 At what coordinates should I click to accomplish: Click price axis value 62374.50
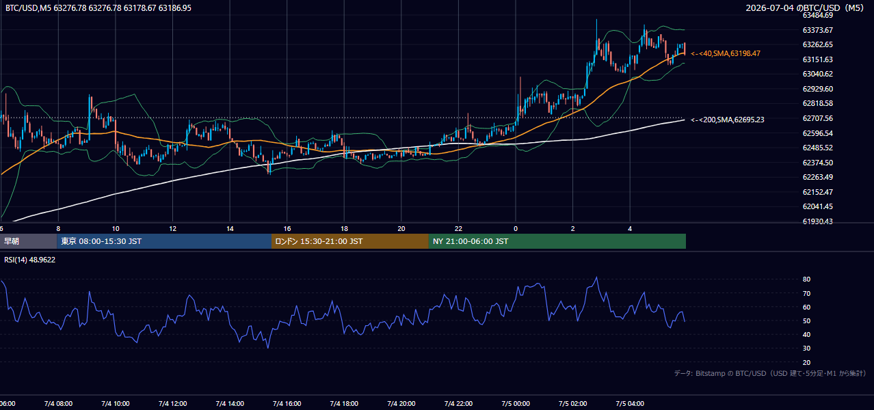click(817, 163)
